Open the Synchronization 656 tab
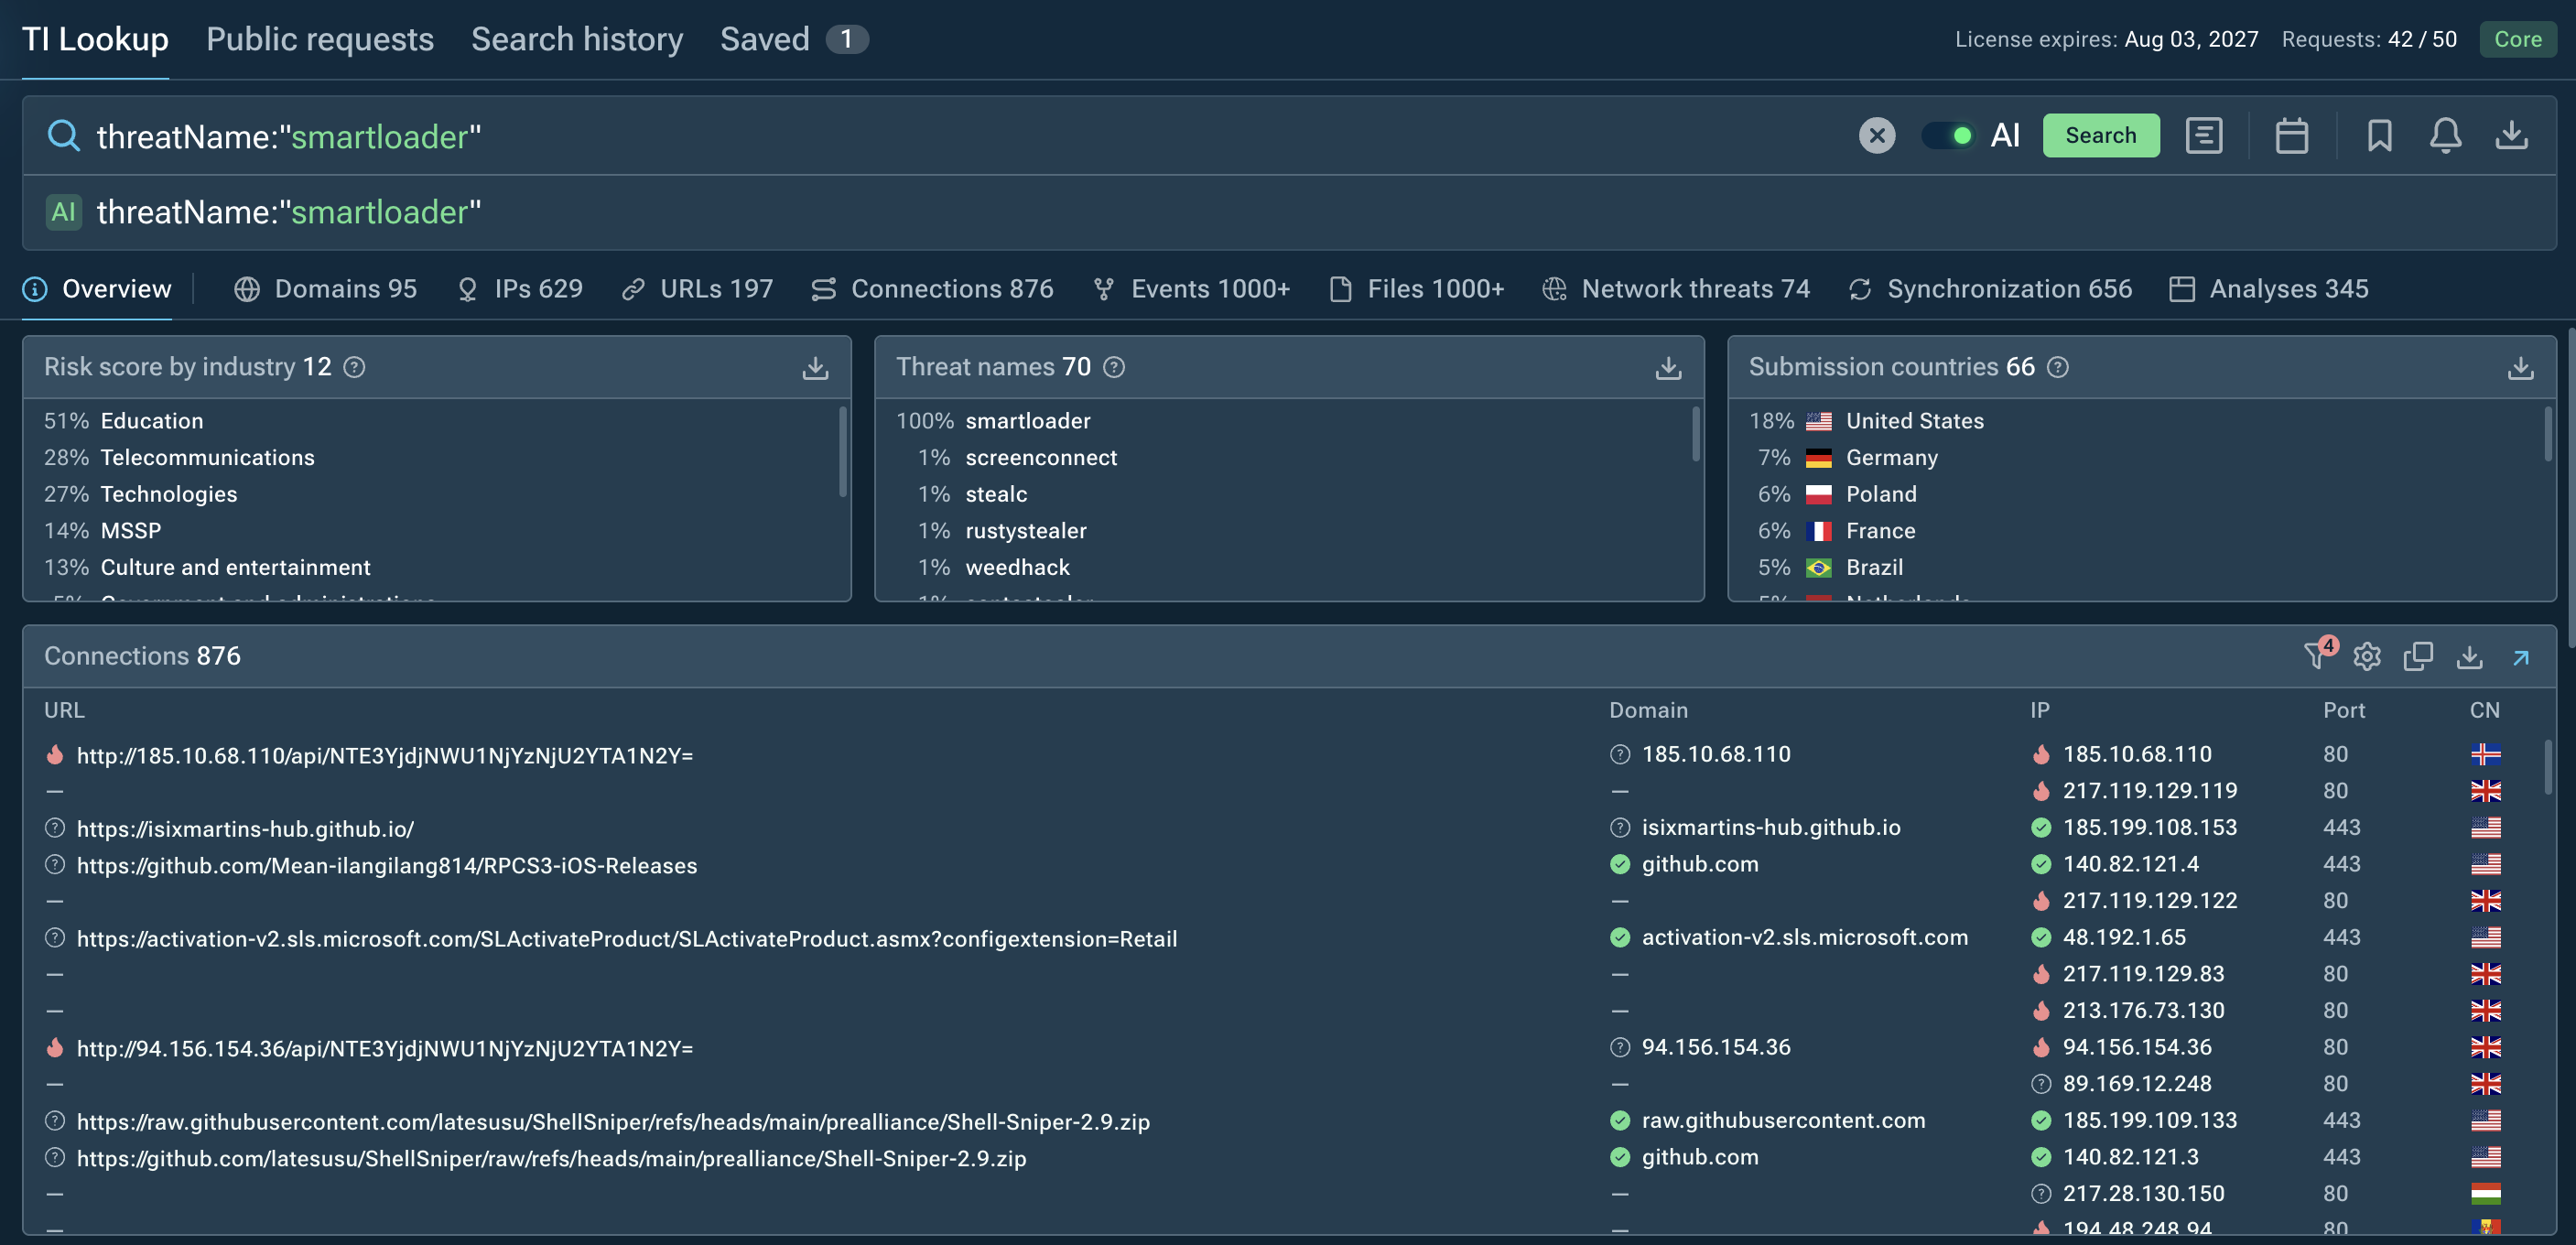This screenshot has height=1245, width=2576. (x=1990, y=289)
